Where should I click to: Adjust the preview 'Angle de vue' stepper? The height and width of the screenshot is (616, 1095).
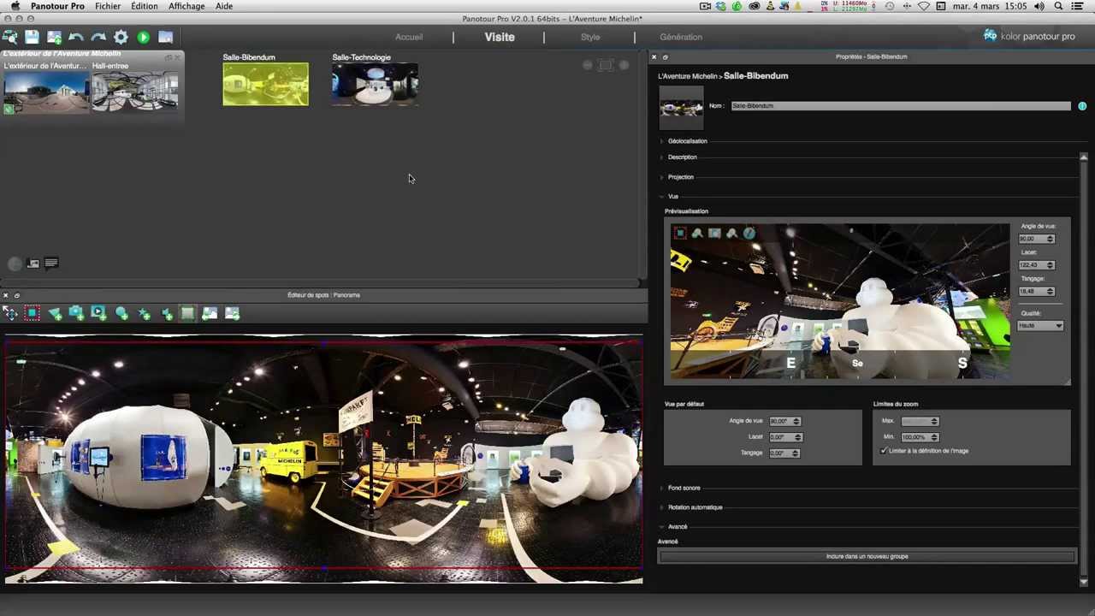(x=1050, y=239)
